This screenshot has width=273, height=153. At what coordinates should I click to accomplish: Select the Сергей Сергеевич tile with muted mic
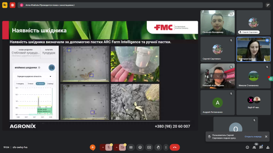pyautogui.click(x=218, y=49)
